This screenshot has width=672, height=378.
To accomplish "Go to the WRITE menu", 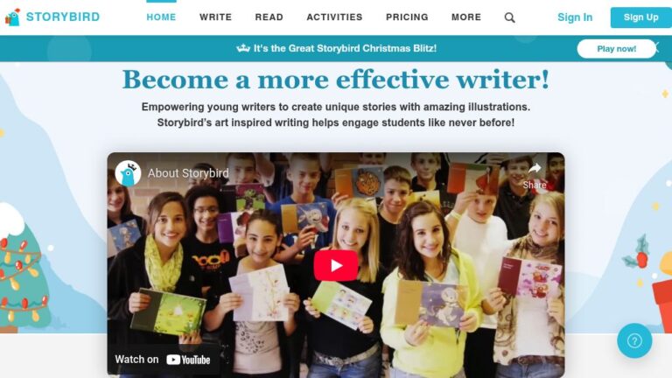I will pos(215,17).
